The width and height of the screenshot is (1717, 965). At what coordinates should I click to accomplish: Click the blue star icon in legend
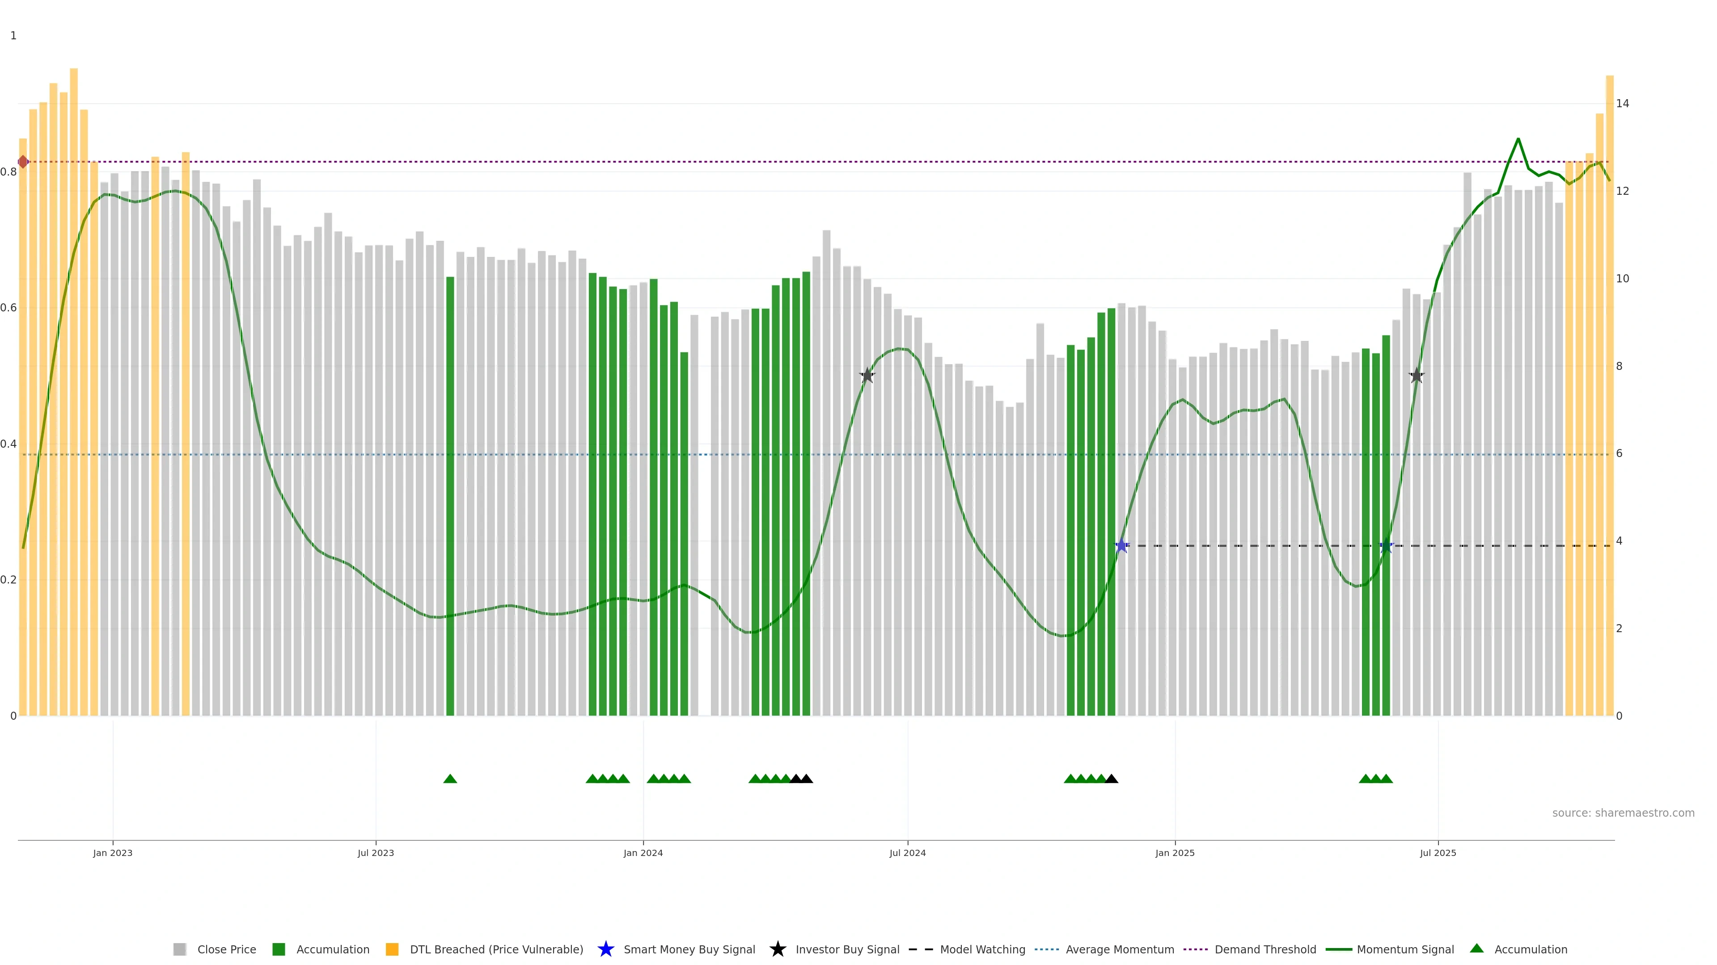point(605,949)
